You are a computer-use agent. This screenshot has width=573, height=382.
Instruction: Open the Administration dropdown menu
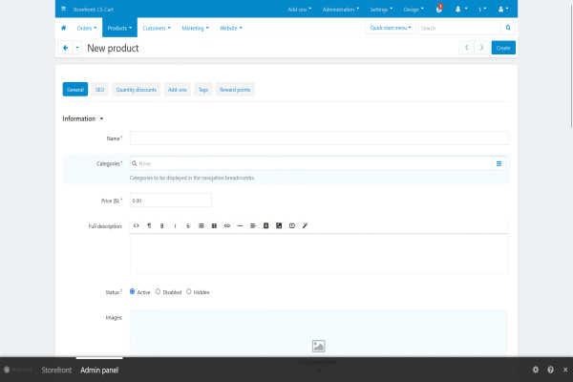tap(341, 10)
